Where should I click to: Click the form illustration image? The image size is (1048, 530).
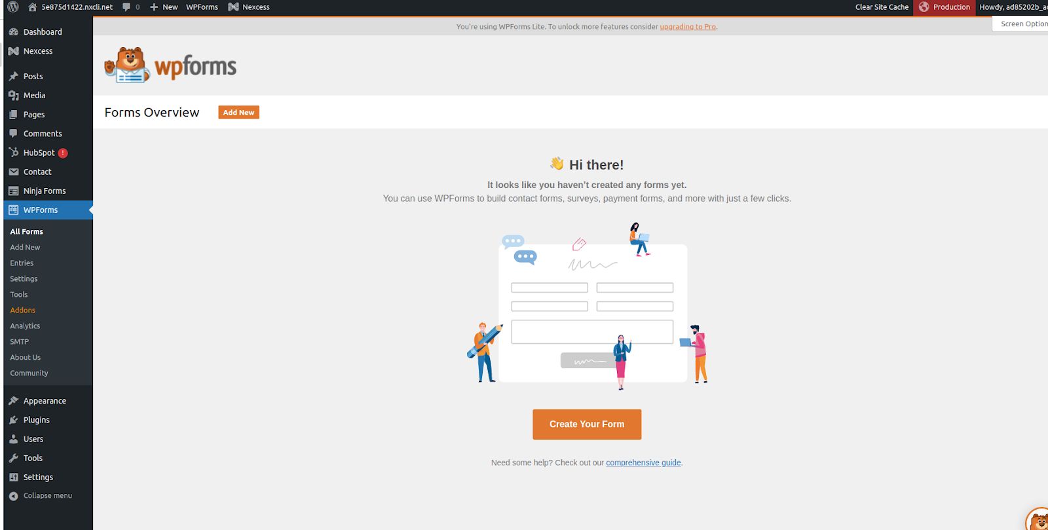pyautogui.click(x=588, y=306)
